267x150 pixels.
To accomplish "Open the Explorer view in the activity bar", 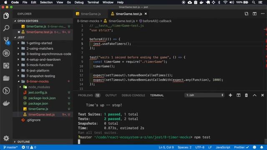I will (6, 16).
